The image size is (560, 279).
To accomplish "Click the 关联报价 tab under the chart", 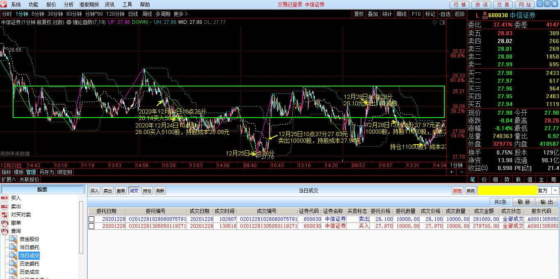I will pos(29,179).
